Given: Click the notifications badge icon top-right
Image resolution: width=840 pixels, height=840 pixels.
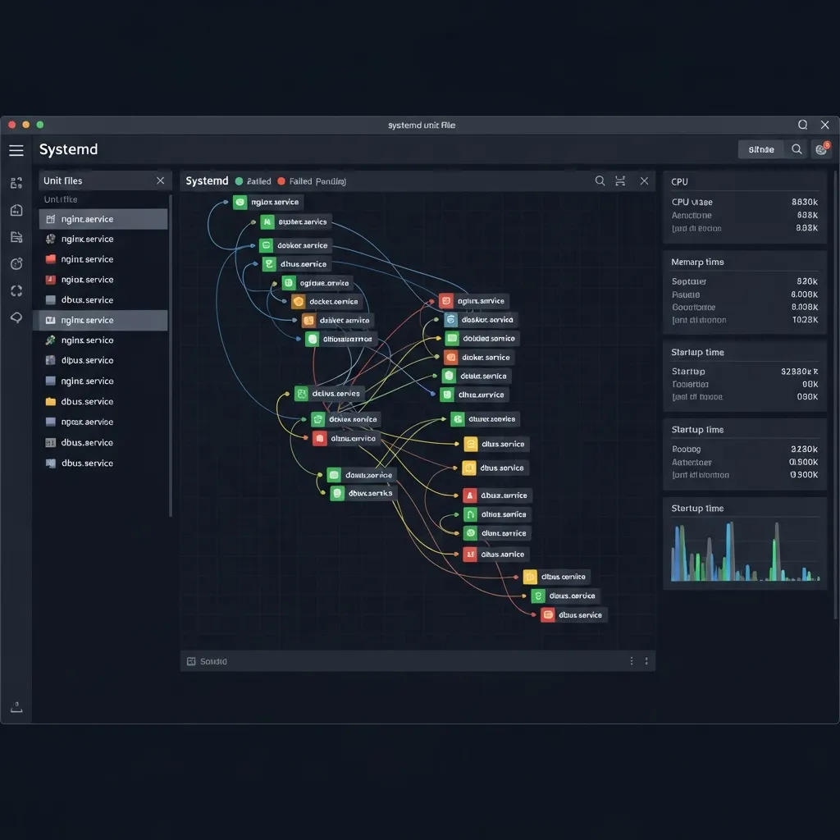Looking at the screenshot, I should 822,149.
